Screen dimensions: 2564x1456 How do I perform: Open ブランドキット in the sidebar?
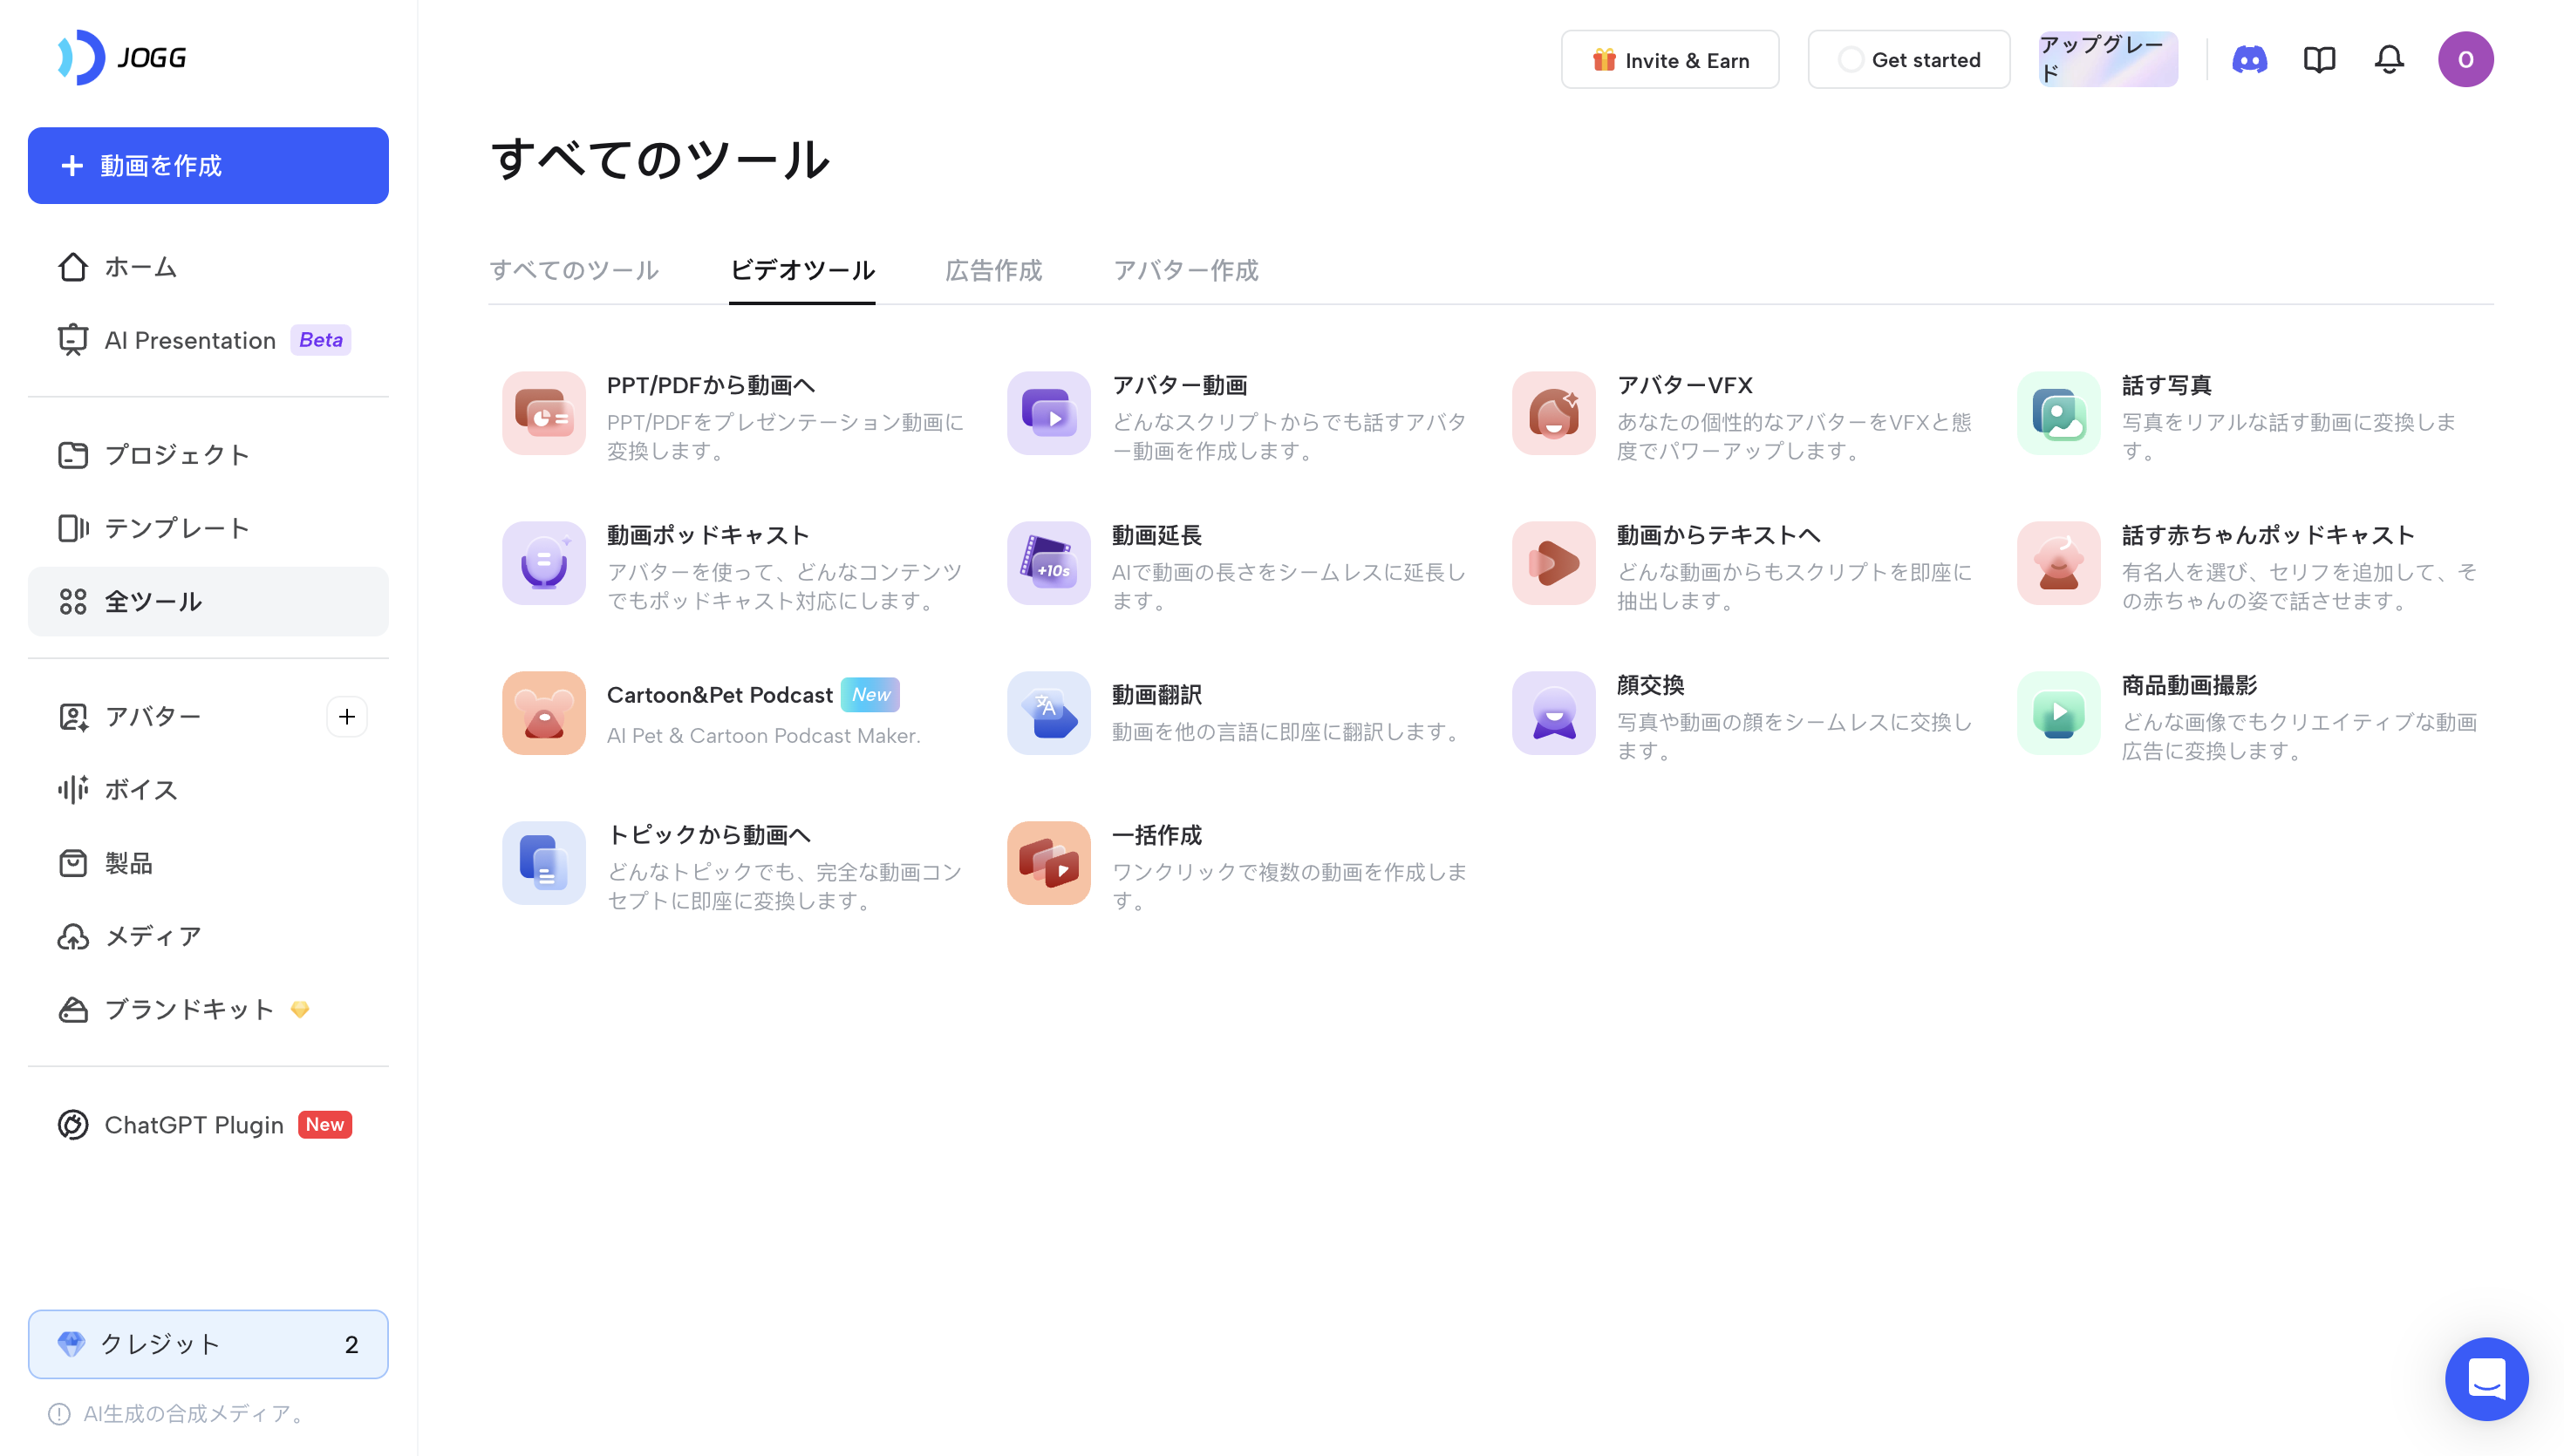pos(208,1010)
